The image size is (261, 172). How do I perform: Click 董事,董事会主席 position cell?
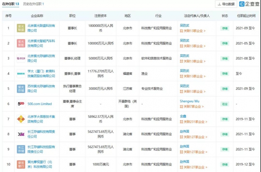tap(72, 104)
